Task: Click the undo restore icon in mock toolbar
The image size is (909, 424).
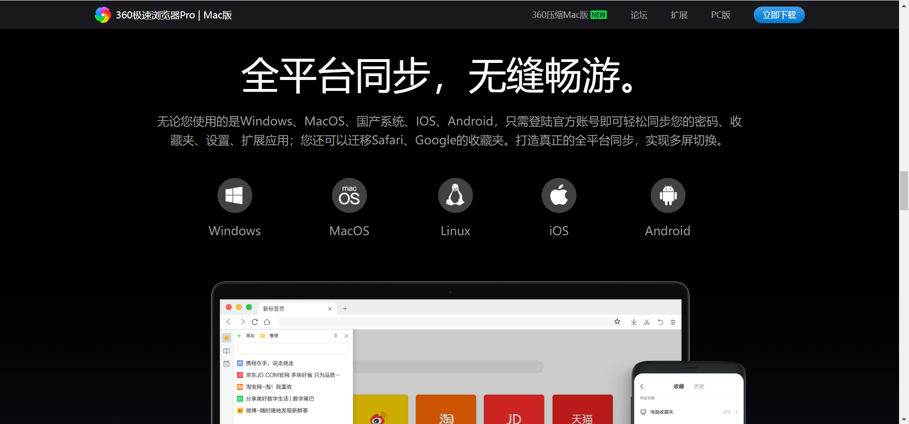Action: [660, 322]
